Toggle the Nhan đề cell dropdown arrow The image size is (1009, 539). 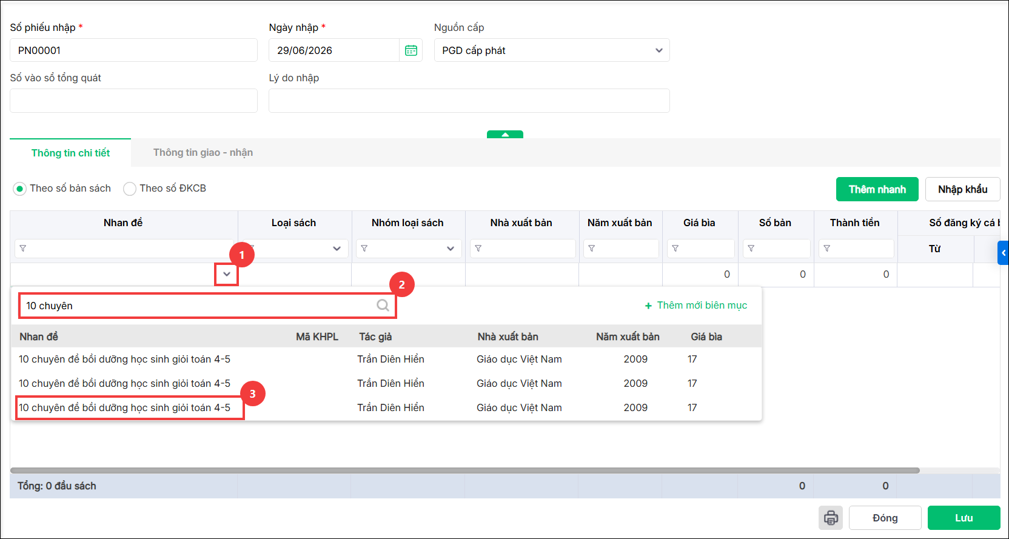tap(227, 274)
